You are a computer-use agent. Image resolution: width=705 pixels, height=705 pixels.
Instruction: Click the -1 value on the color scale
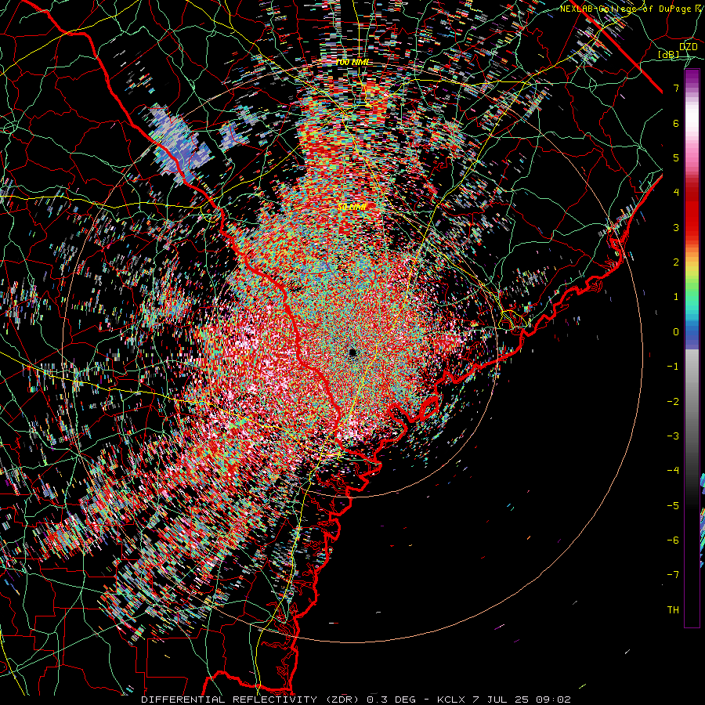[673, 367]
